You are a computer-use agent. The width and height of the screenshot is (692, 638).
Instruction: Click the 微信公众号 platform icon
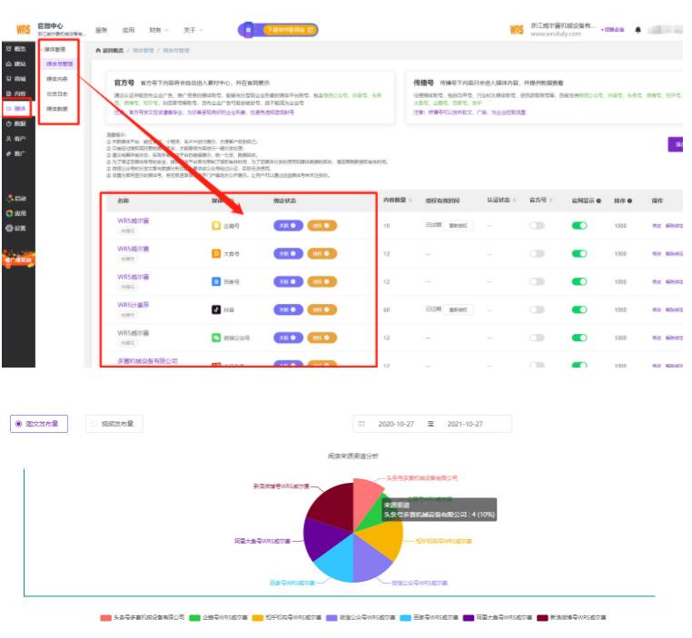click(x=216, y=337)
